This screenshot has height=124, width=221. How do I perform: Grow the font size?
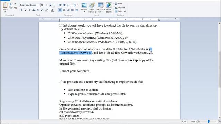[50, 5]
